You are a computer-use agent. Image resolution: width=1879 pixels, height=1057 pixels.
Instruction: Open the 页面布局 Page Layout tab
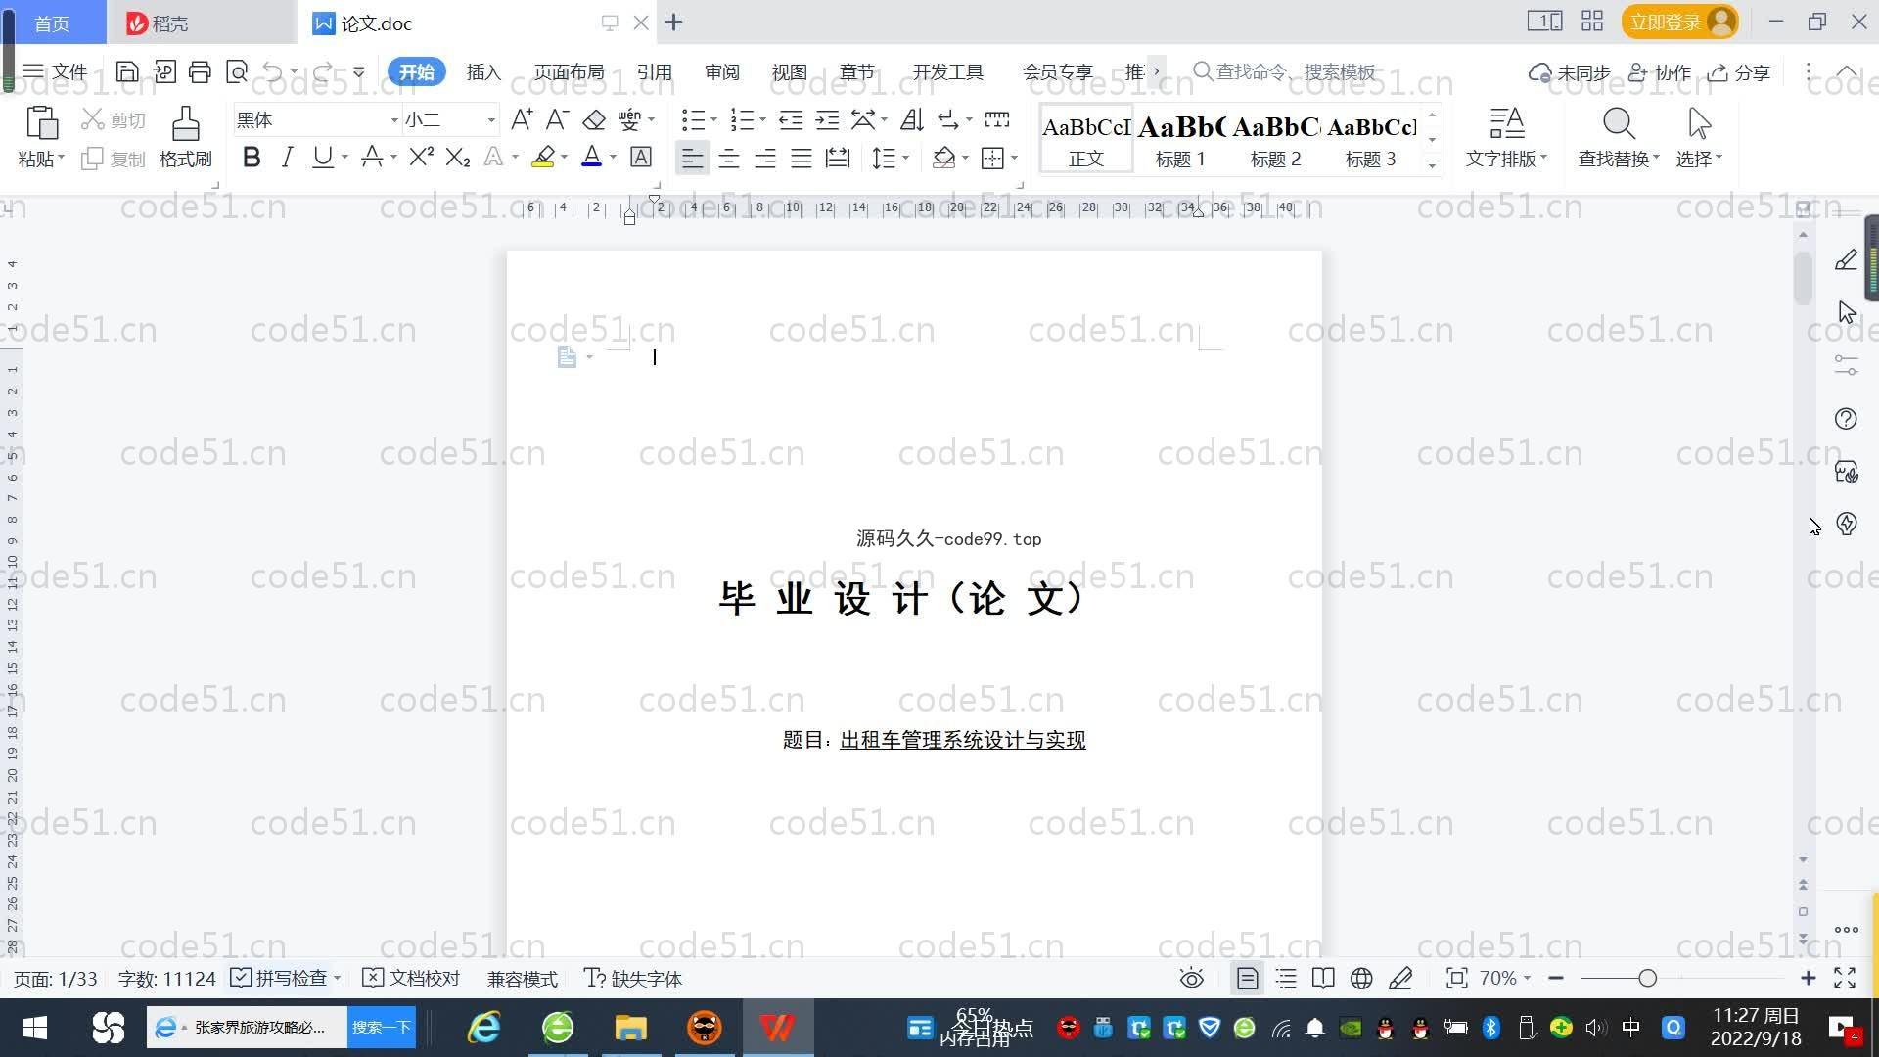click(x=570, y=71)
